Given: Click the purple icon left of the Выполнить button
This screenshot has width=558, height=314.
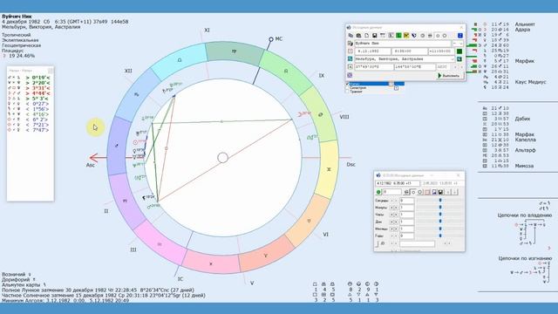Looking at the screenshot, I should [350, 76].
